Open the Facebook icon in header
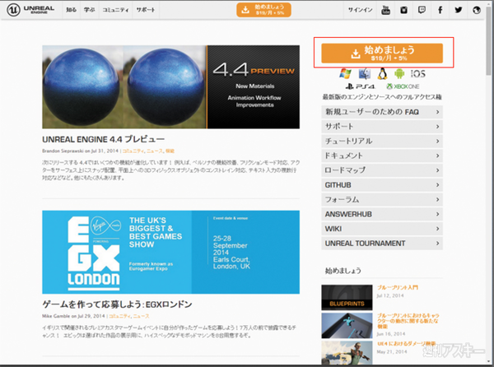Screen dimensions: 494x367 (440, 10)
